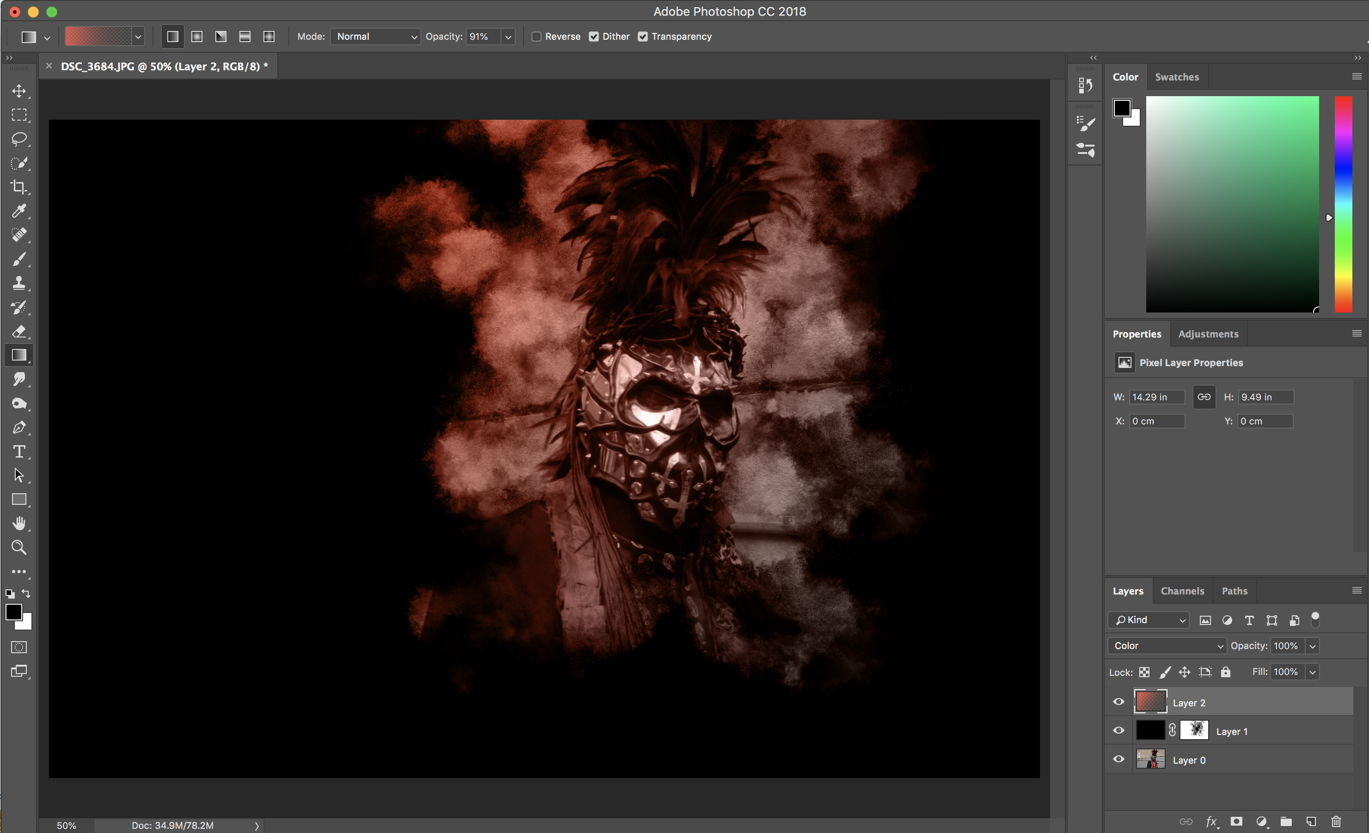Select the Crop tool

[x=19, y=187]
